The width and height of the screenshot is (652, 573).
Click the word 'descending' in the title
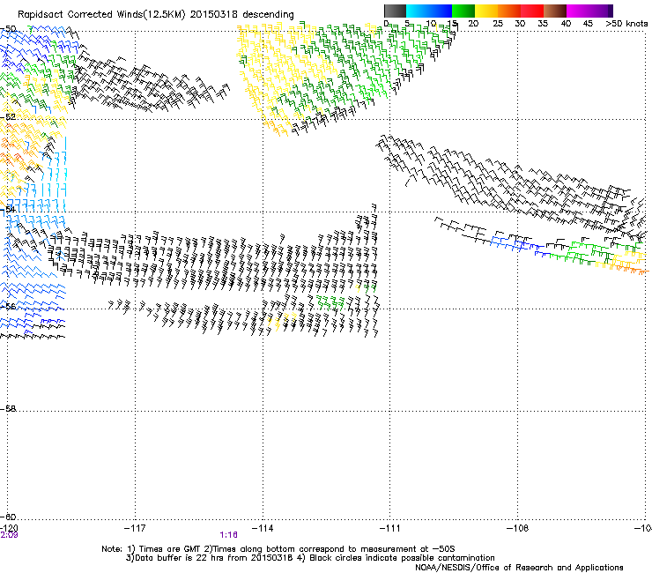(268, 15)
